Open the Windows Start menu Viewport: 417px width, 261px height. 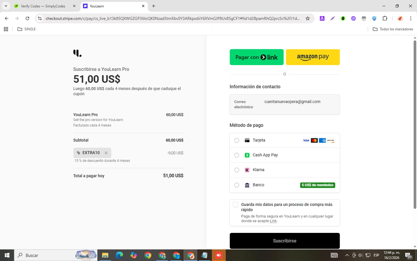click(x=7, y=255)
